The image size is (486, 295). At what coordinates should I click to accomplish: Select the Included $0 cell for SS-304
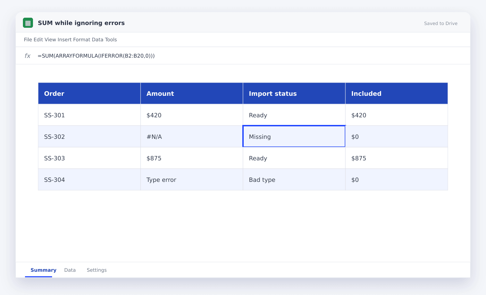pos(396,179)
